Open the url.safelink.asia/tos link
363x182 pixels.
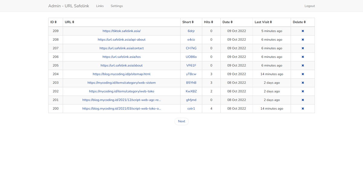pos(122,57)
